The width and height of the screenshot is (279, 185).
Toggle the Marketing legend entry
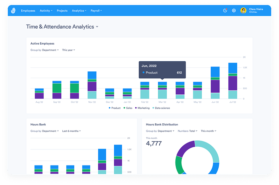pos(142,108)
